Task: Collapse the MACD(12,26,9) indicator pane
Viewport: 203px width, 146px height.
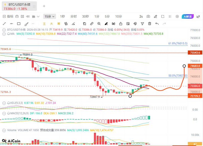Action: pos(4,113)
